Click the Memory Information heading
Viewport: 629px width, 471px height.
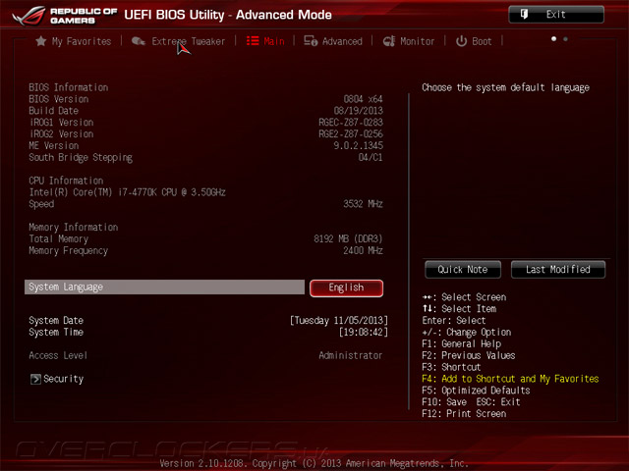tap(74, 227)
